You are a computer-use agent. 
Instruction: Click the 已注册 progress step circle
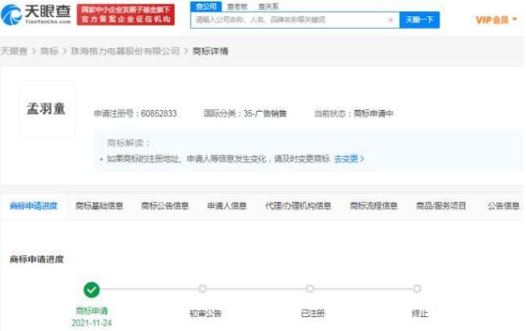[x=310, y=288]
